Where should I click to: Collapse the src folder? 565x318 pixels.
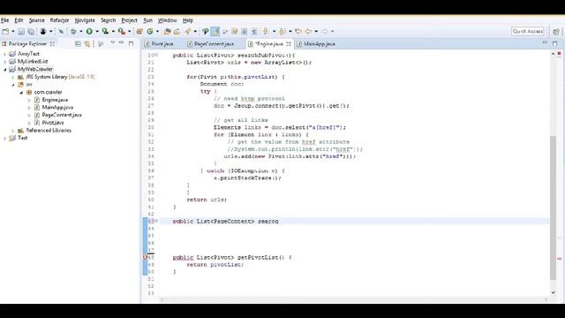13,85
